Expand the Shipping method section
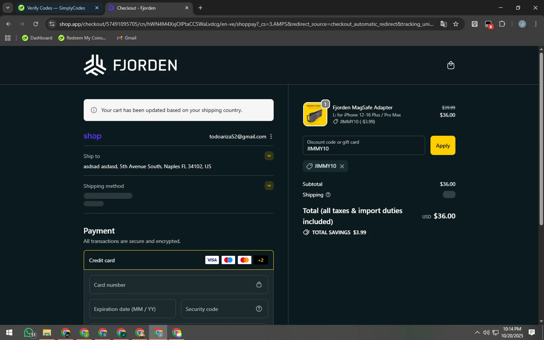 [269, 186]
